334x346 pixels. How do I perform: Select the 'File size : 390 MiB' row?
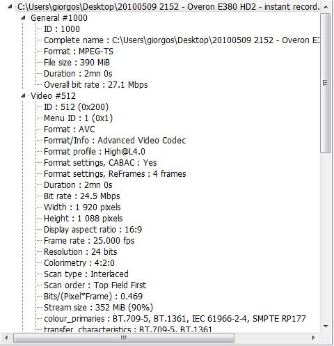coord(77,63)
